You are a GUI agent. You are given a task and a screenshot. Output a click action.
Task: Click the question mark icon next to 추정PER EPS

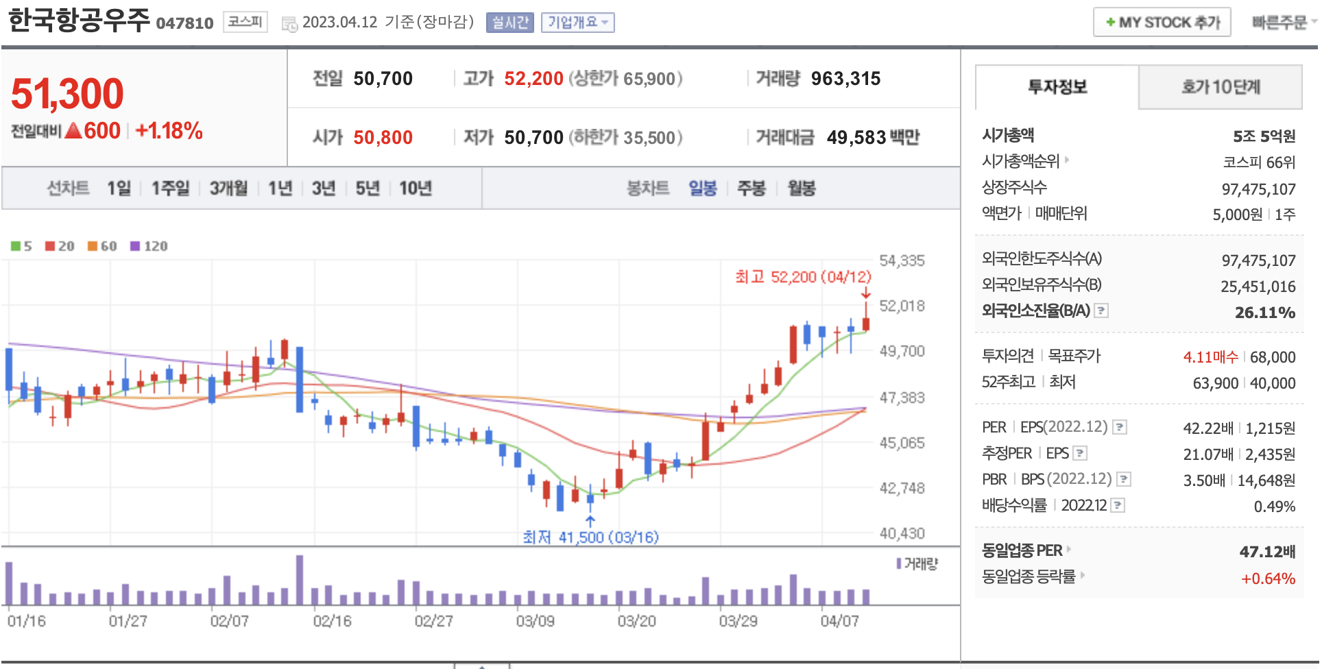1079,453
